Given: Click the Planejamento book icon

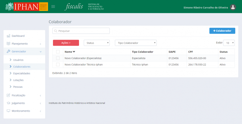Looking at the screenshot, I should click(x=8, y=44).
